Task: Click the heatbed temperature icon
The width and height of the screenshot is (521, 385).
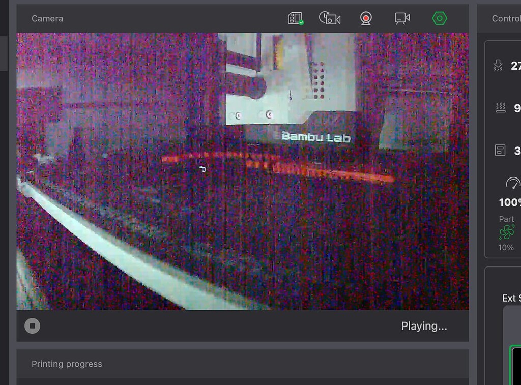Action: tap(501, 108)
